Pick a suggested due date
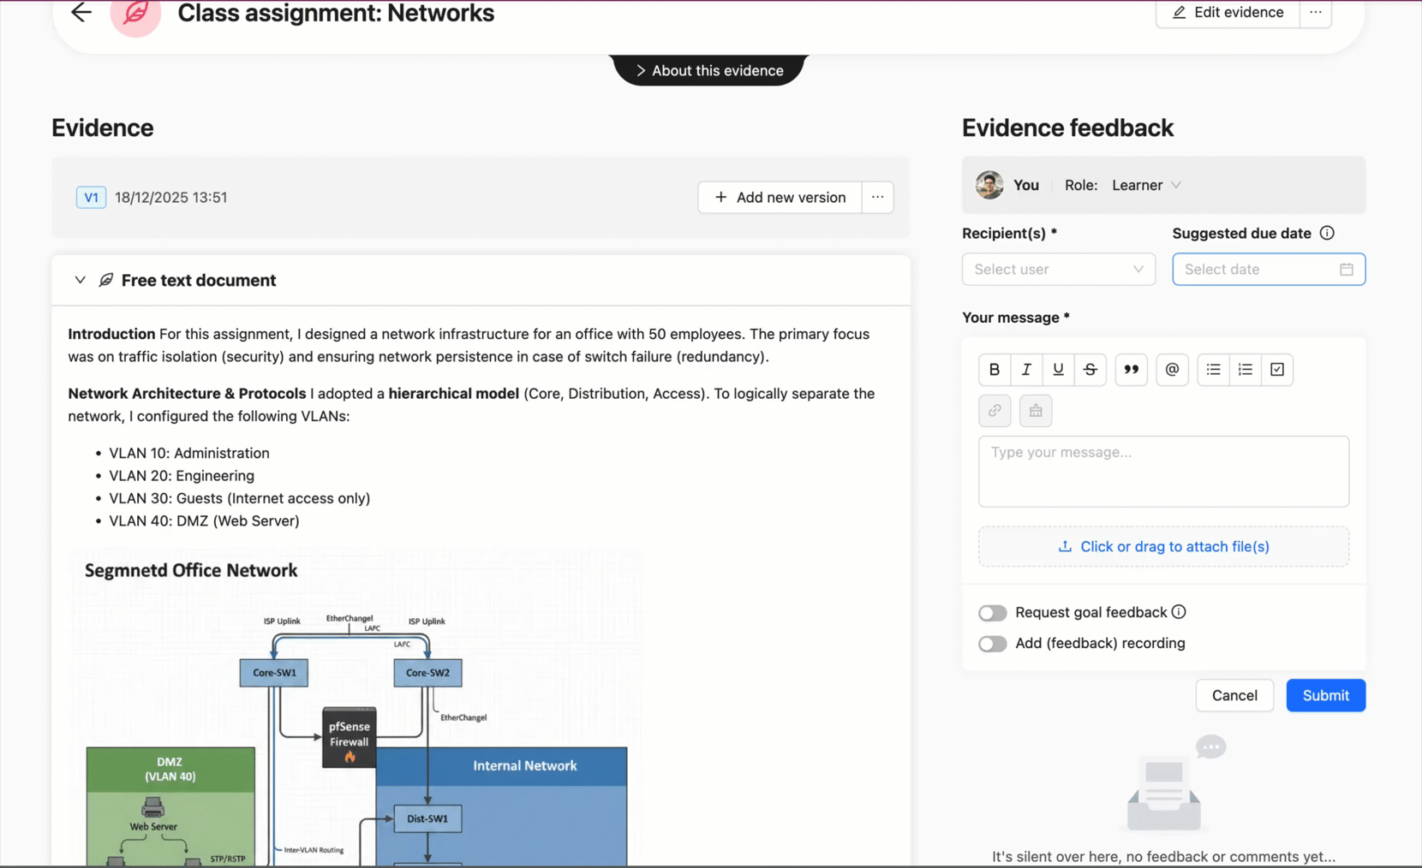The image size is (1422, 868). (x=1268, y=270)
